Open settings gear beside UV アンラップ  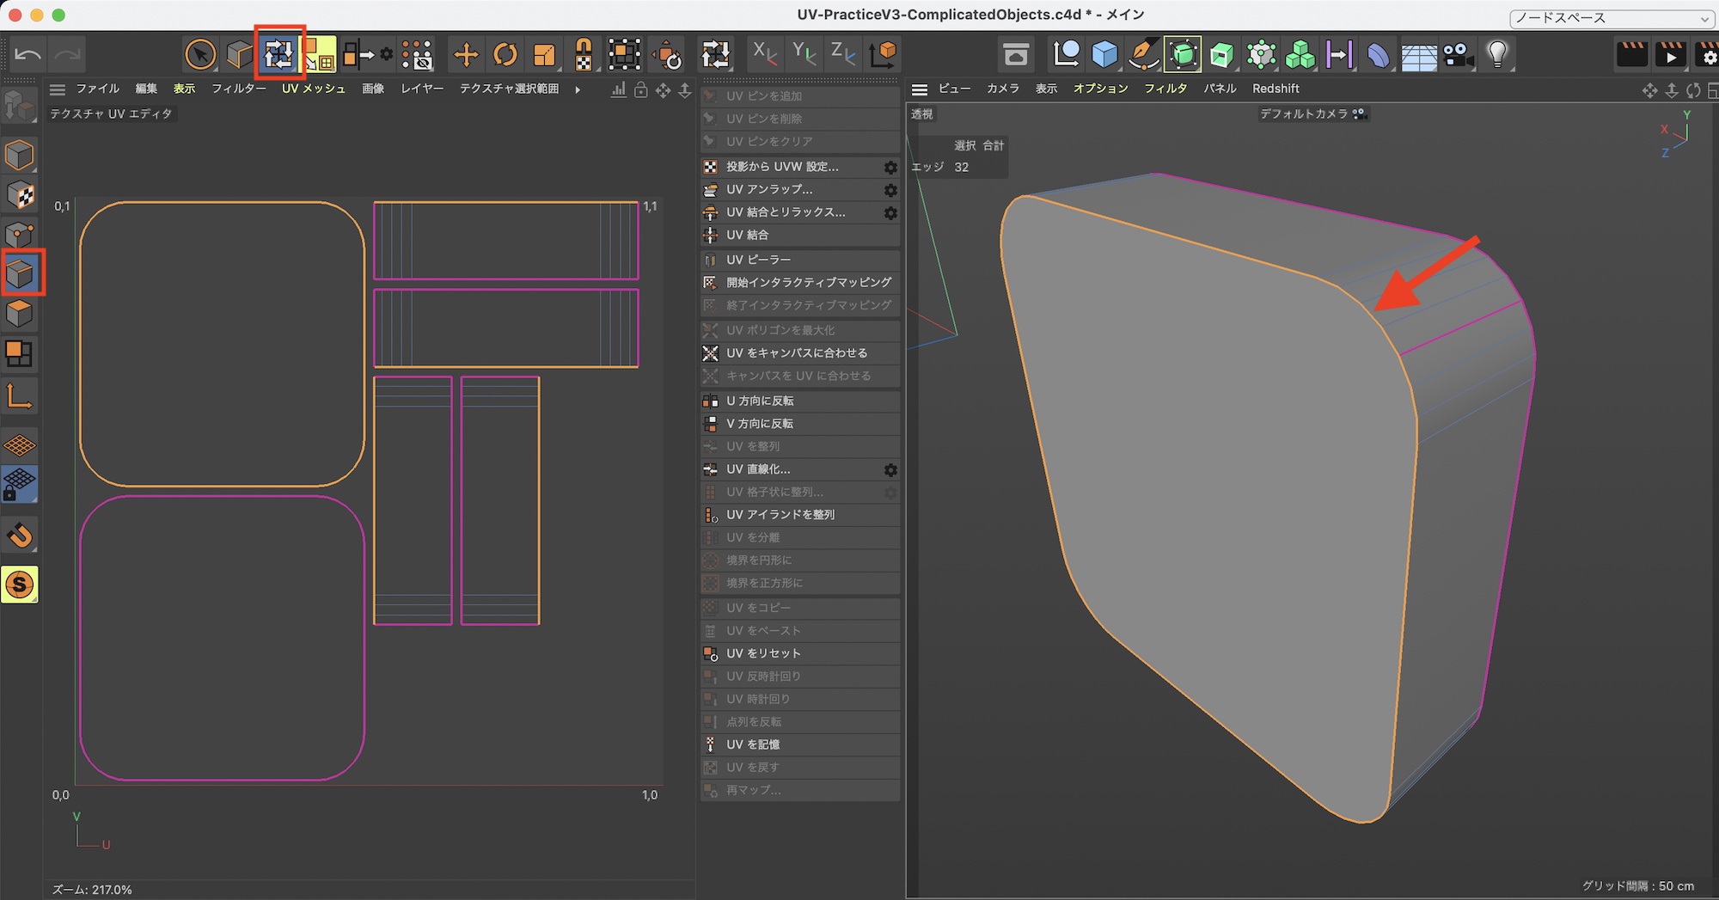[890, 190]
